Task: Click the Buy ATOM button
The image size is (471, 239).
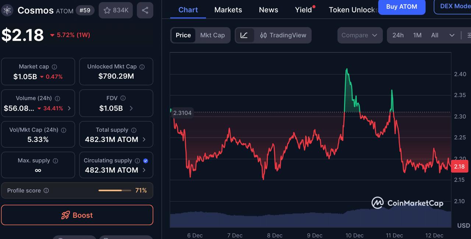Action: pyautogui.click(x=402, y=7)
